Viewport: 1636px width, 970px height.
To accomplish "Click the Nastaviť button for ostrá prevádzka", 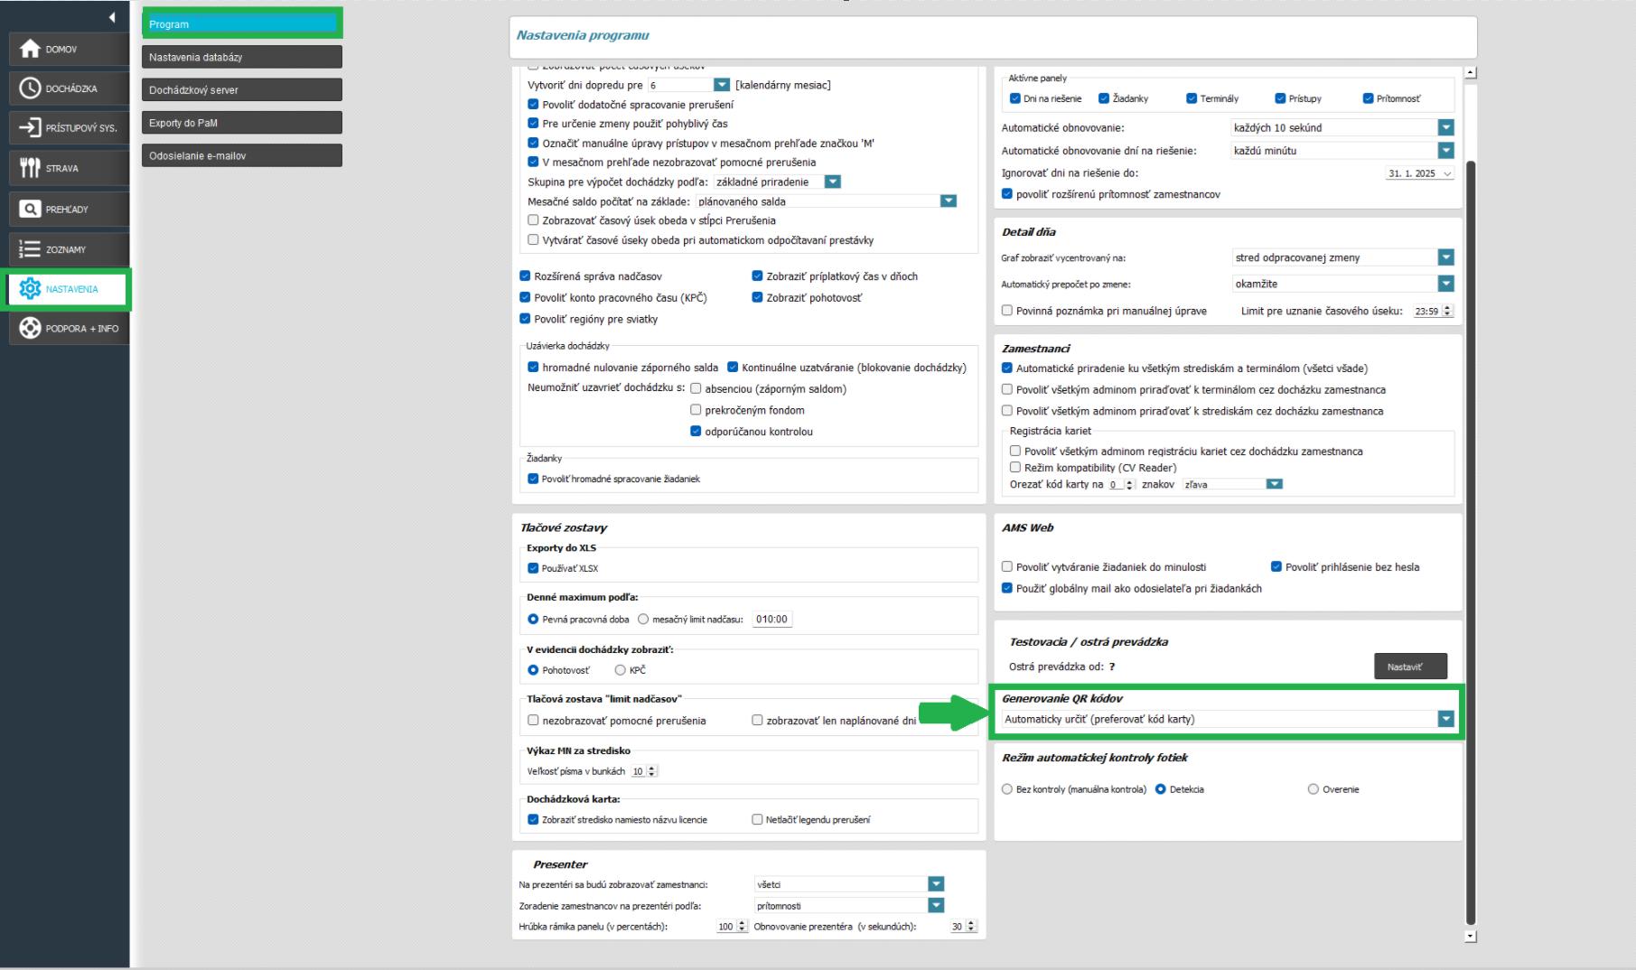I will click(1409, 667).
